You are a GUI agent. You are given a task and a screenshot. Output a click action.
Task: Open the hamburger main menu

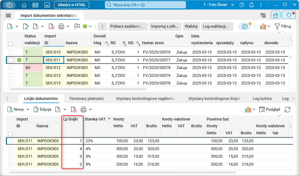tap(8, 15)
